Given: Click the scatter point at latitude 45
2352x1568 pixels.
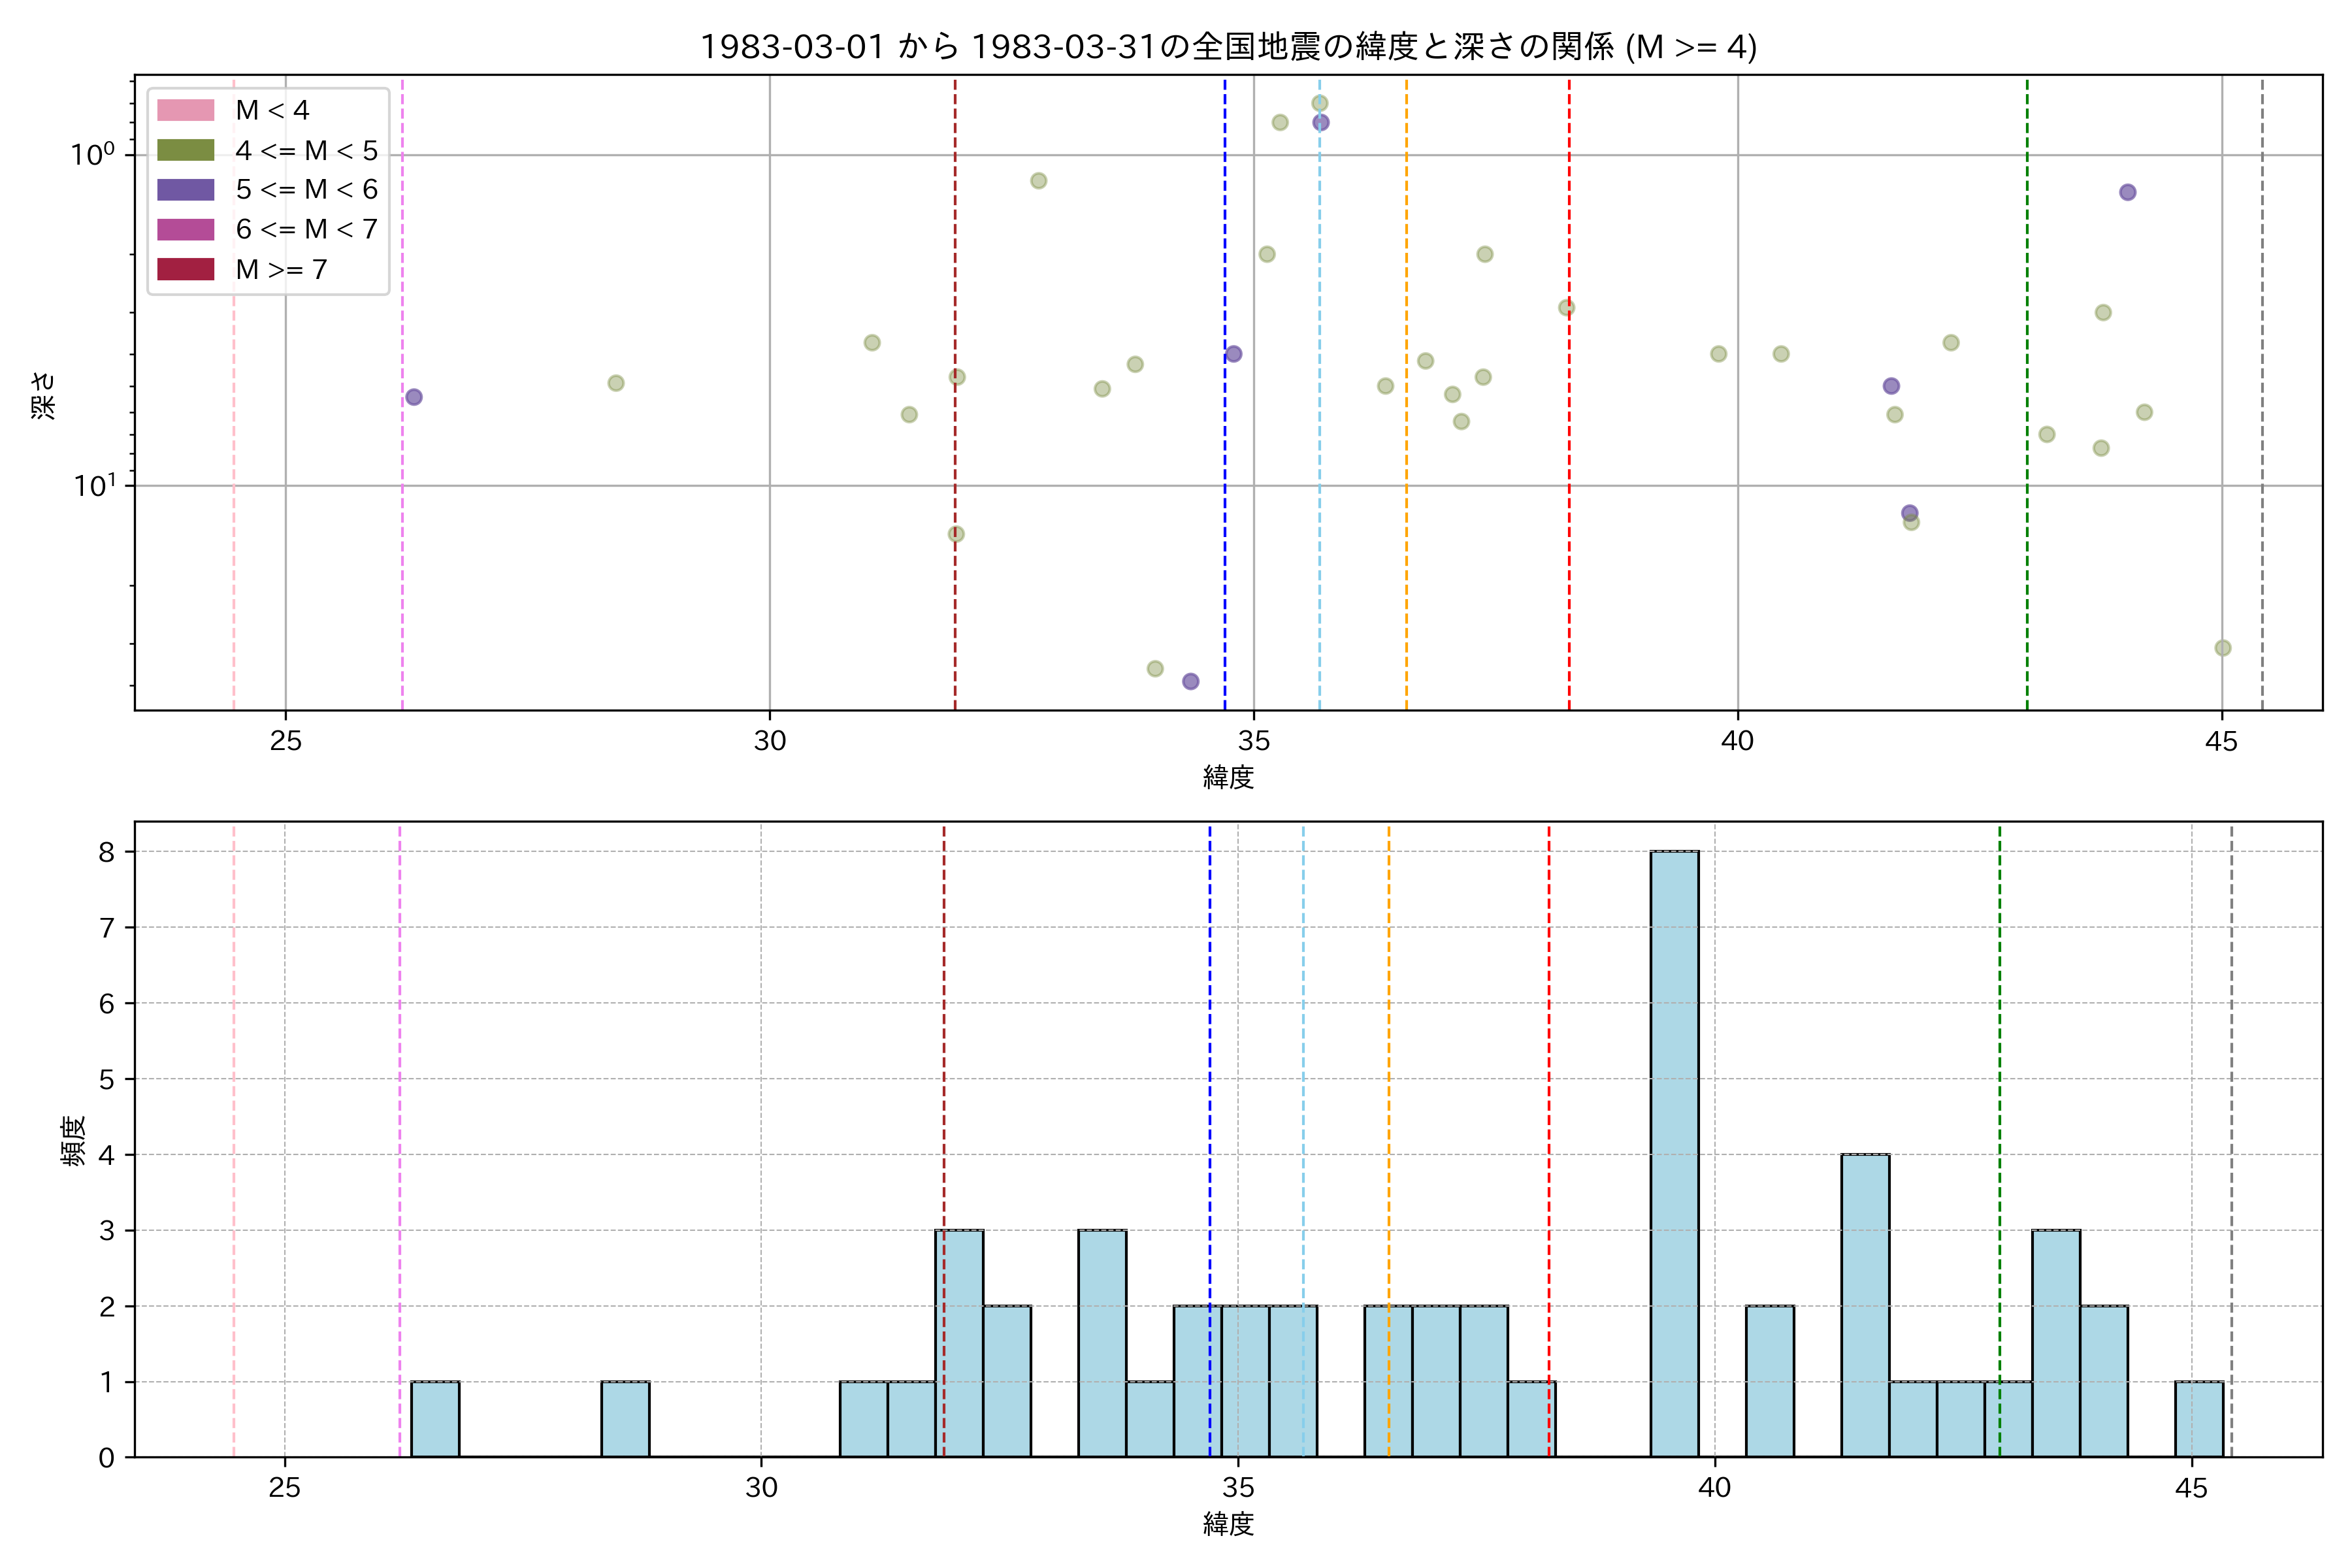Looking at the screenshot, I should 2223,648.
